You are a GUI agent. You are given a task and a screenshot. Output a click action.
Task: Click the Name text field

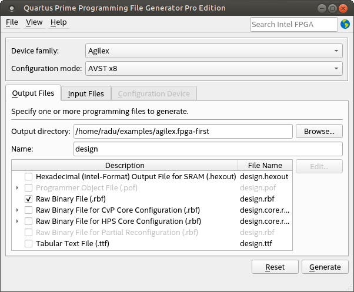click(x=208, y=149)
